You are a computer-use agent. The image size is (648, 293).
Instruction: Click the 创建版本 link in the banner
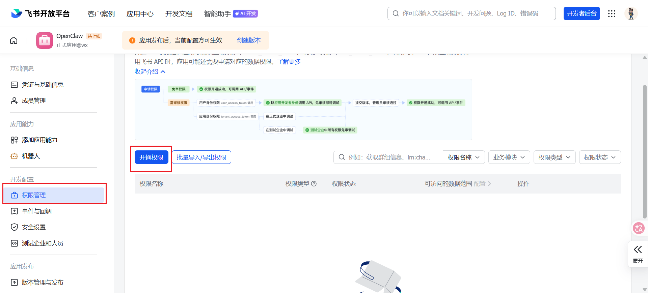(x=249, y=40)
